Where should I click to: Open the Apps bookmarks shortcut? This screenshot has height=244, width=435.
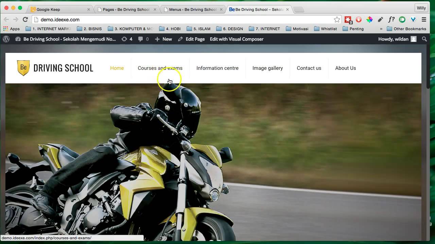12,29
